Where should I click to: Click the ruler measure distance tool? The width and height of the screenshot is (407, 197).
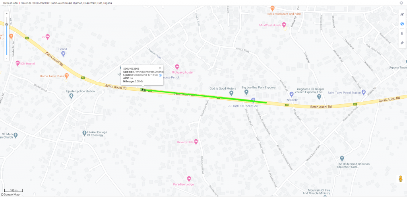coord(402,43)
